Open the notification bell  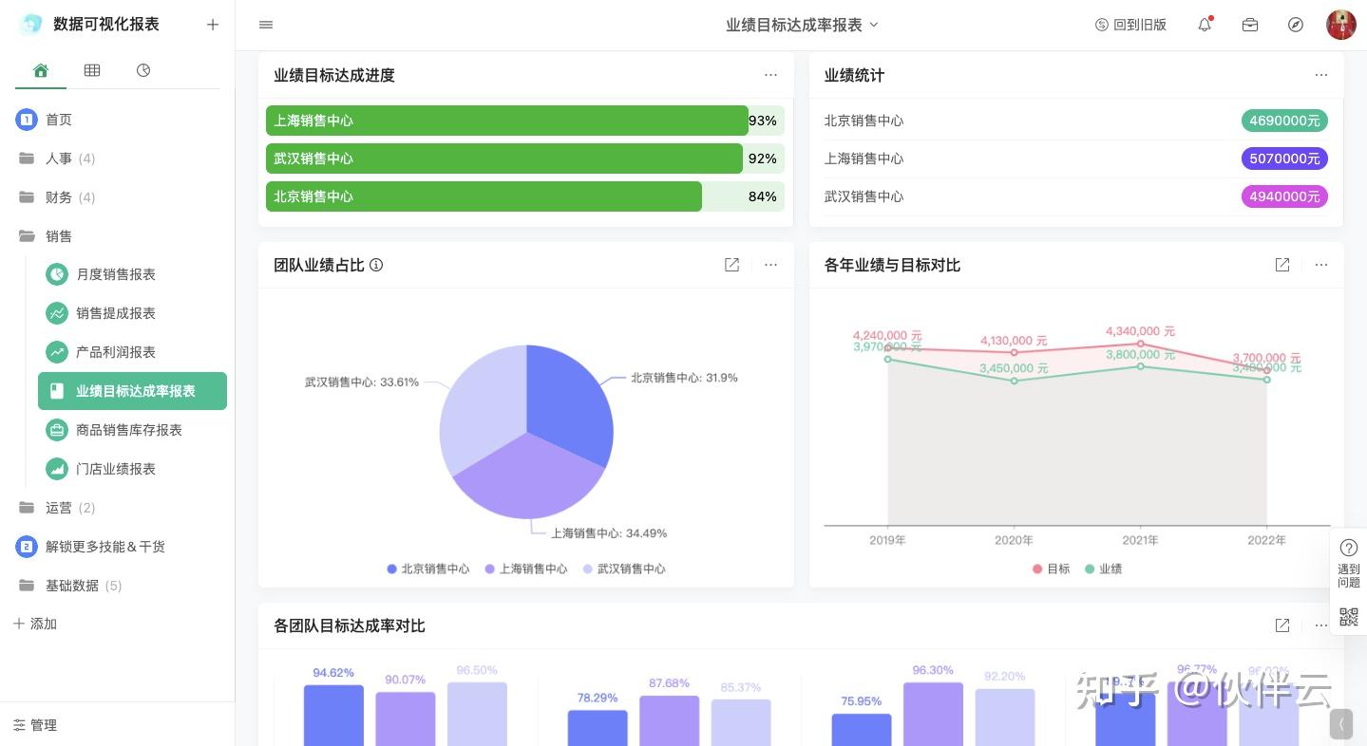click(1205, 25)
